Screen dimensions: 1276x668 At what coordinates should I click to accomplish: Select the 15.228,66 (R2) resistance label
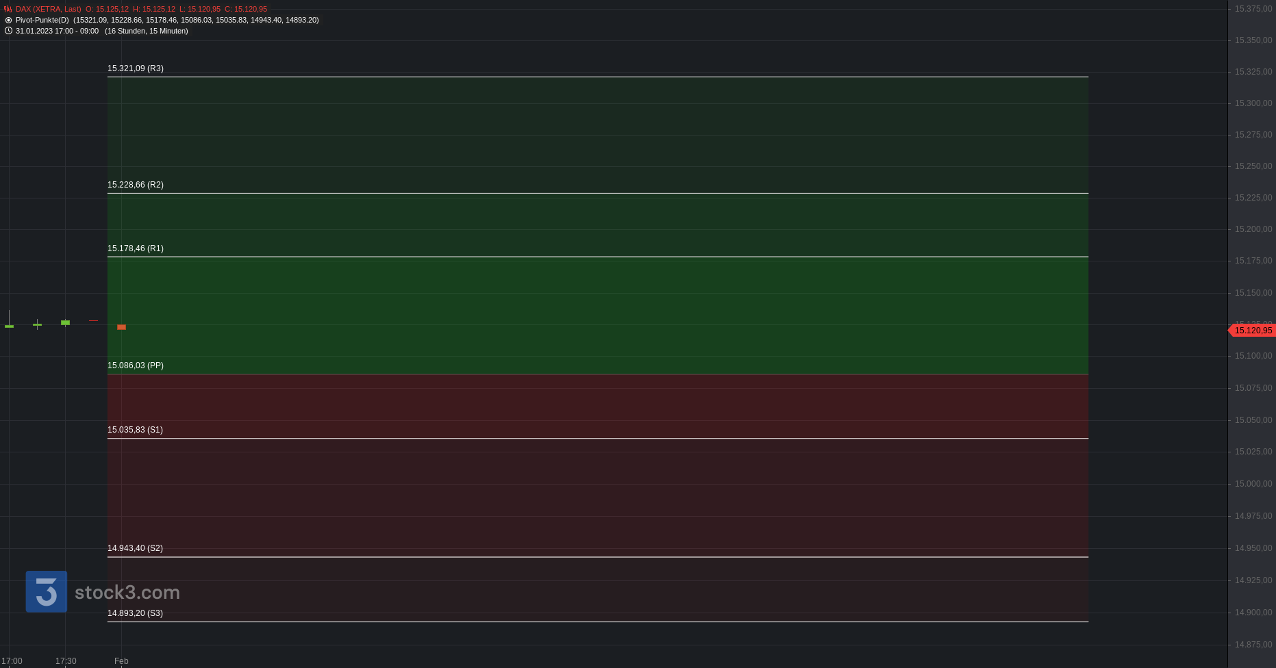136,185
